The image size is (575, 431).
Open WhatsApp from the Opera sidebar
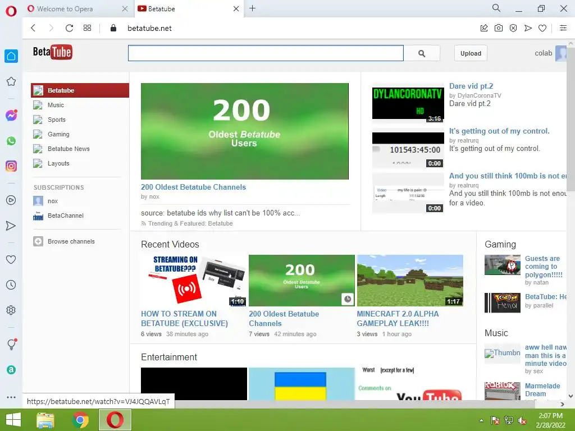[11, 141]
